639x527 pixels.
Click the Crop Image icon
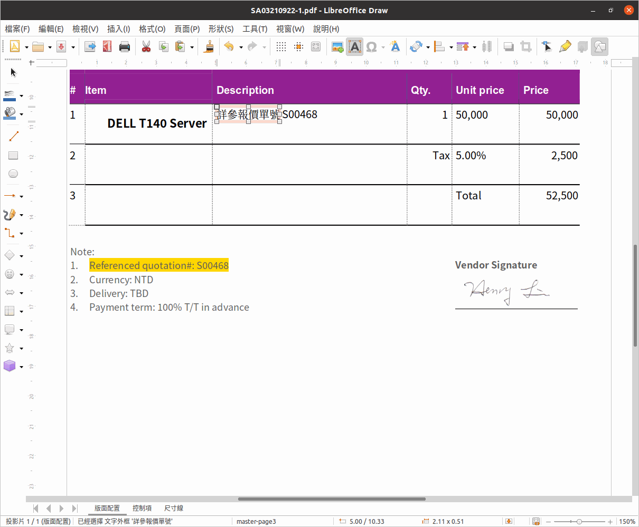point(525,47)
